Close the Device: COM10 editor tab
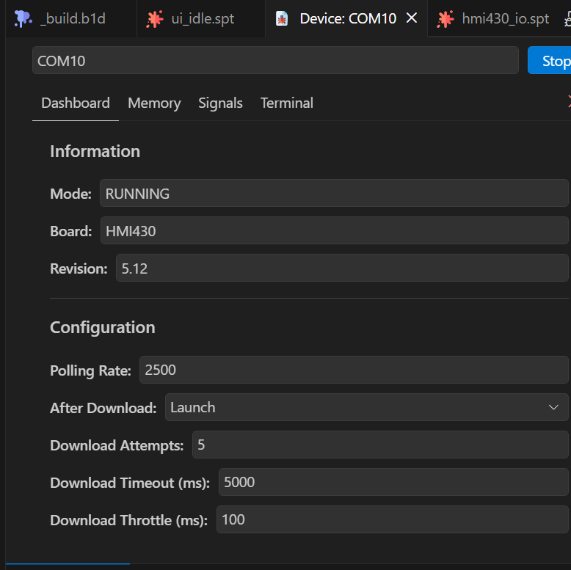Image resolution: width=571 pixels, height=570 pixels. pyautogui.click(x=412, y=18)
